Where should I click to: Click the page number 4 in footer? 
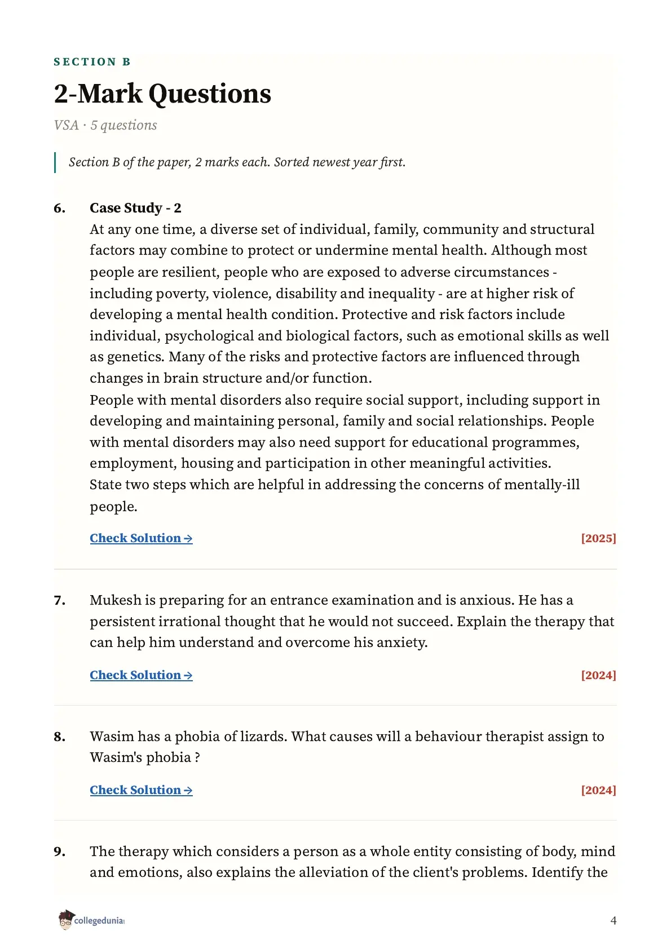point(613,920)
